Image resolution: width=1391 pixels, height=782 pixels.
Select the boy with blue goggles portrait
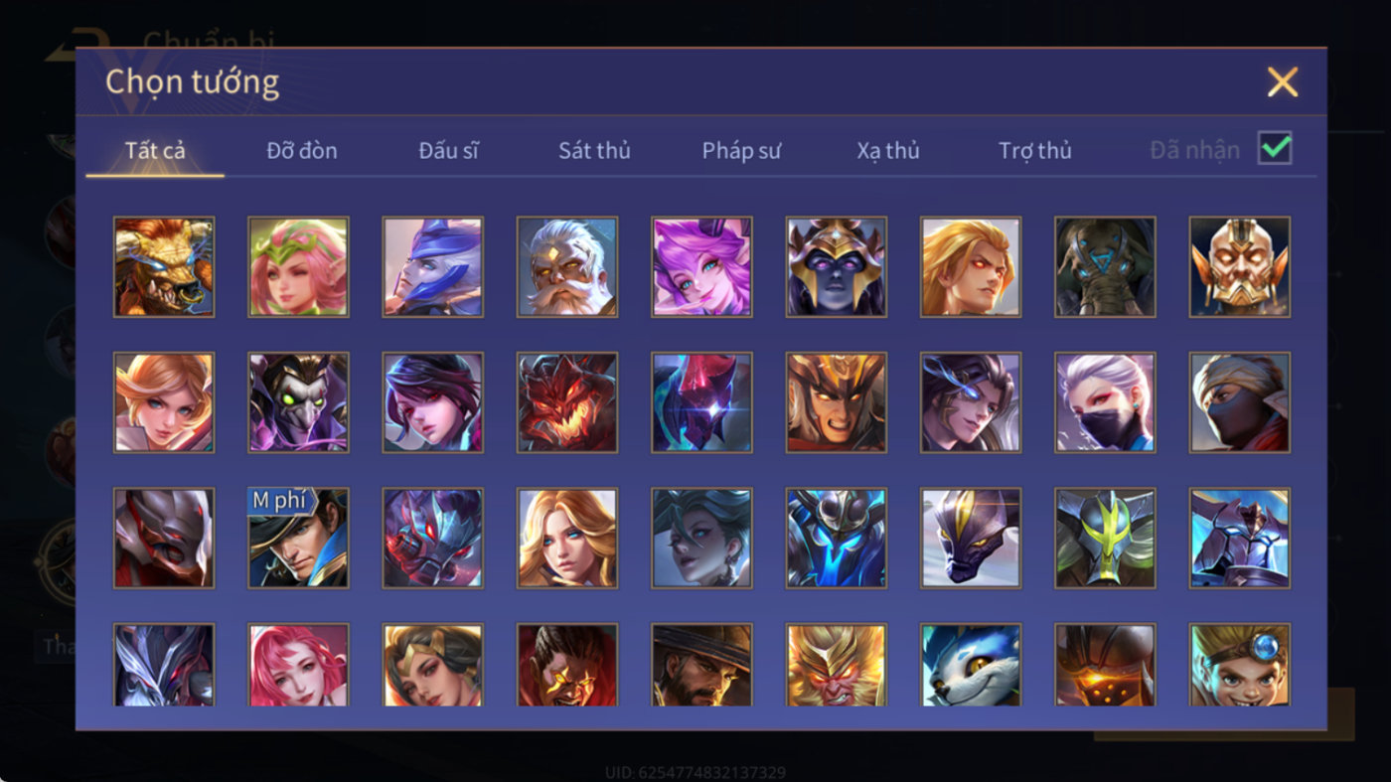[1240, 665]
